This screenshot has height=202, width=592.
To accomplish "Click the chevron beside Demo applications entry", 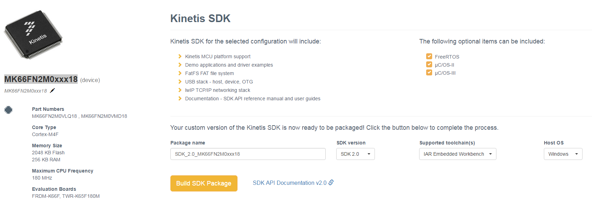I will [180, 65].
